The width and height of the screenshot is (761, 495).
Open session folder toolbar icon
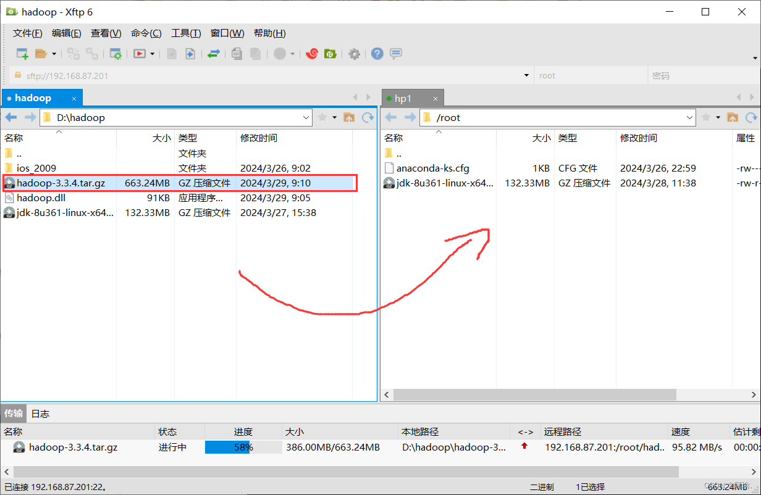[41, 54]
